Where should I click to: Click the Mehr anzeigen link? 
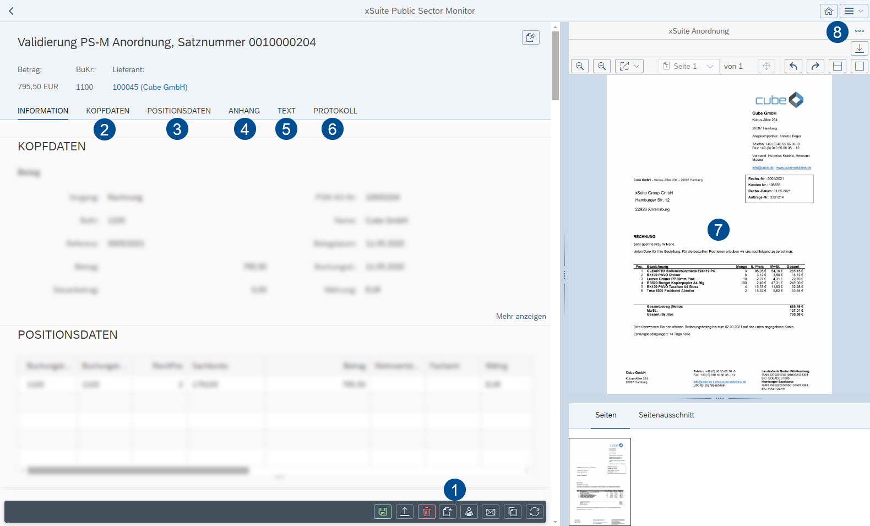(521, 316)
